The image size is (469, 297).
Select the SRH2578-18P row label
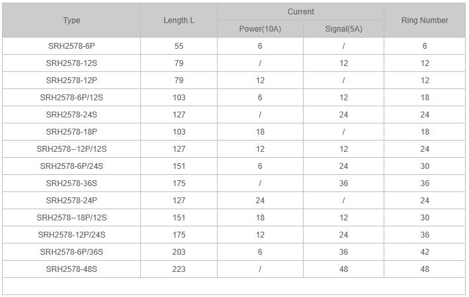(71, 132)
